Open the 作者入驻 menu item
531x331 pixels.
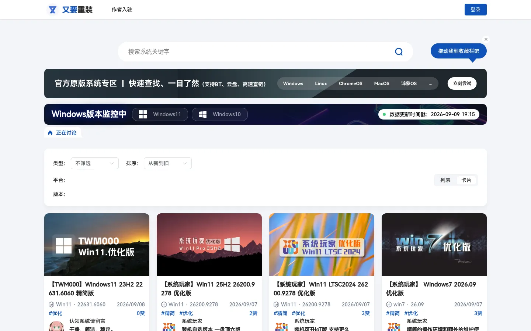tap(122, 10)
